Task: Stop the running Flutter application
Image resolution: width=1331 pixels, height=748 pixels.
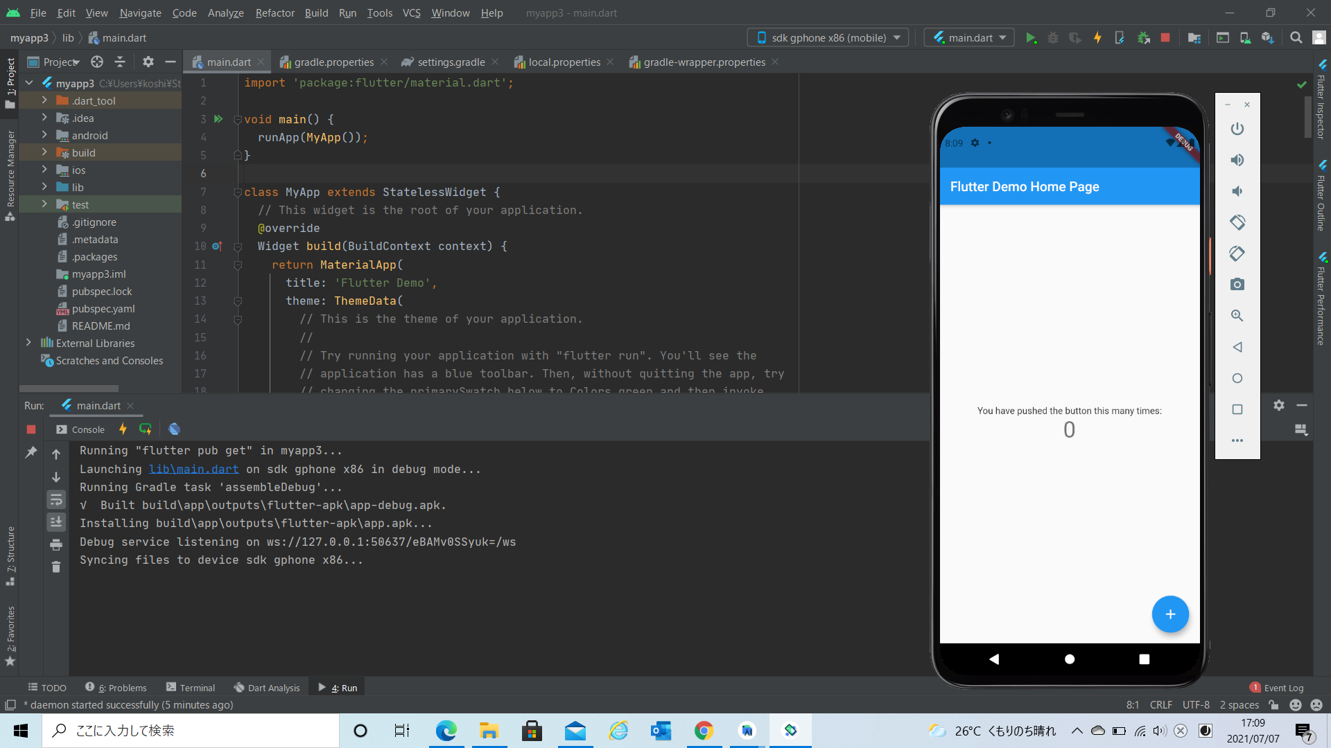Action: [x=1165, y=37]
